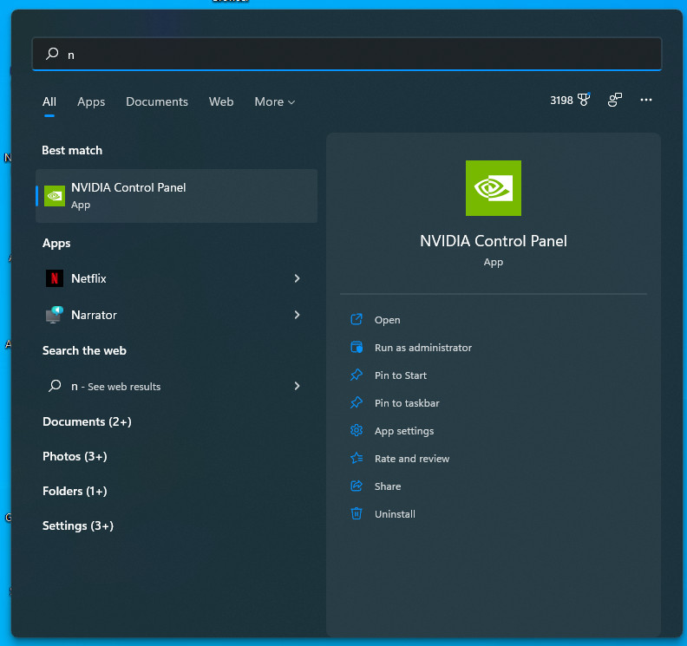Switch to the Apps filter tab

[x=91, y=101]
